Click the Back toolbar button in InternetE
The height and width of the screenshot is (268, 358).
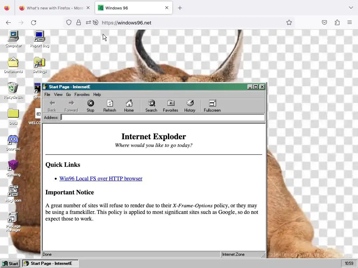(x=52, y=106)
